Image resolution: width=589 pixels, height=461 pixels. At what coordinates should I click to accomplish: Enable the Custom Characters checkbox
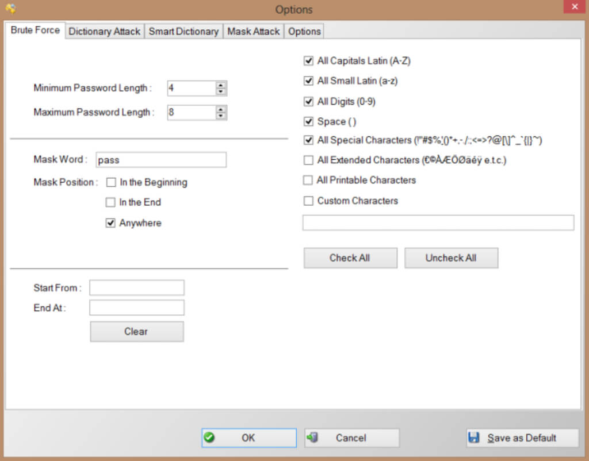point(308,201)
